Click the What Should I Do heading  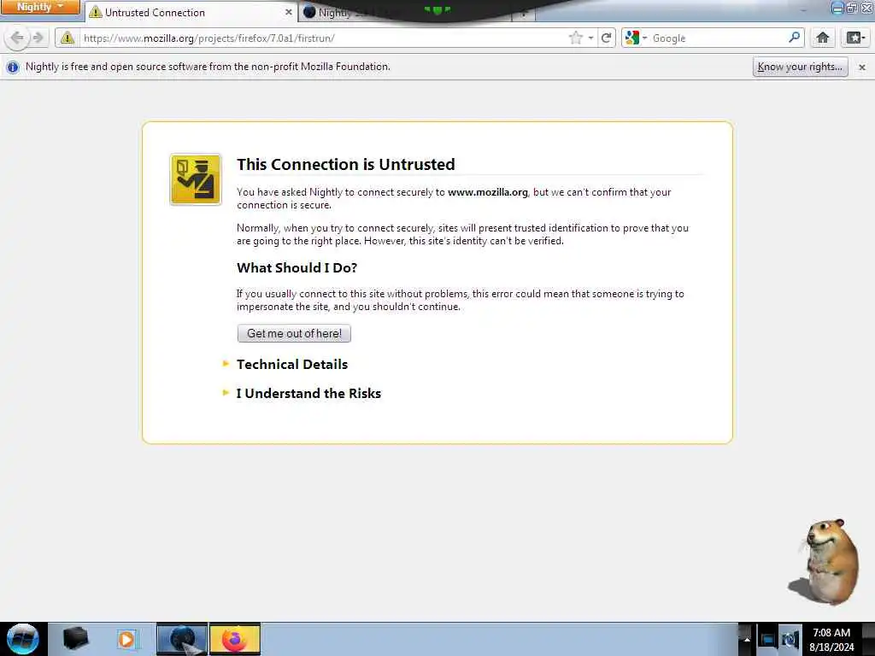coord(297,267)
